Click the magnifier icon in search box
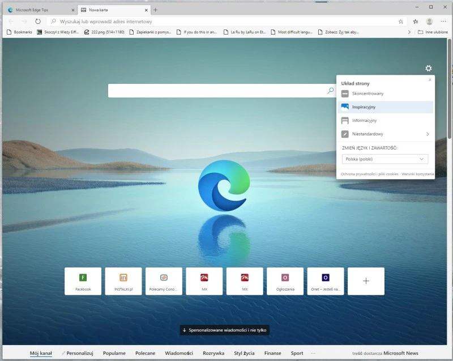Viewport: 453px width, 361px height. click(330, 90)
